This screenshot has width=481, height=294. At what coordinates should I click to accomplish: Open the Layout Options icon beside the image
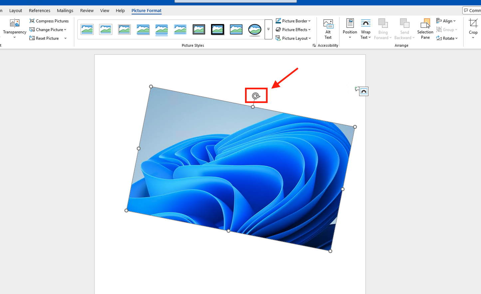click(363, 91)
